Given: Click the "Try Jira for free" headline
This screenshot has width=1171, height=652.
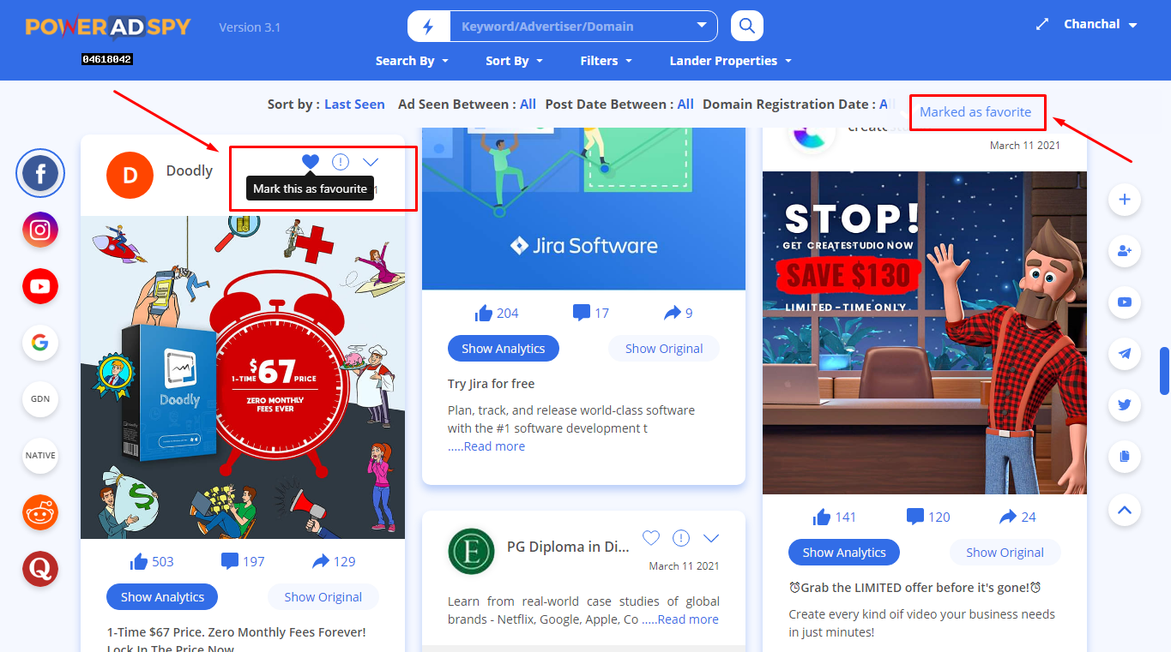Looking at the screenshot, I should [x=492, y=384].
